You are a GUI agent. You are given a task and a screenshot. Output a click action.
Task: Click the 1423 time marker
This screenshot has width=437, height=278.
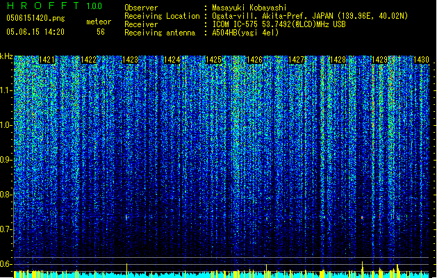click(x=130, y=60)
